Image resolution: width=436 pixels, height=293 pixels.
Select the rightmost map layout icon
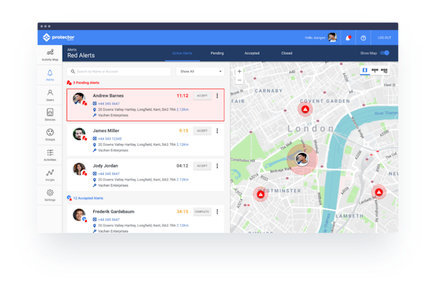[x=384, y=70]
